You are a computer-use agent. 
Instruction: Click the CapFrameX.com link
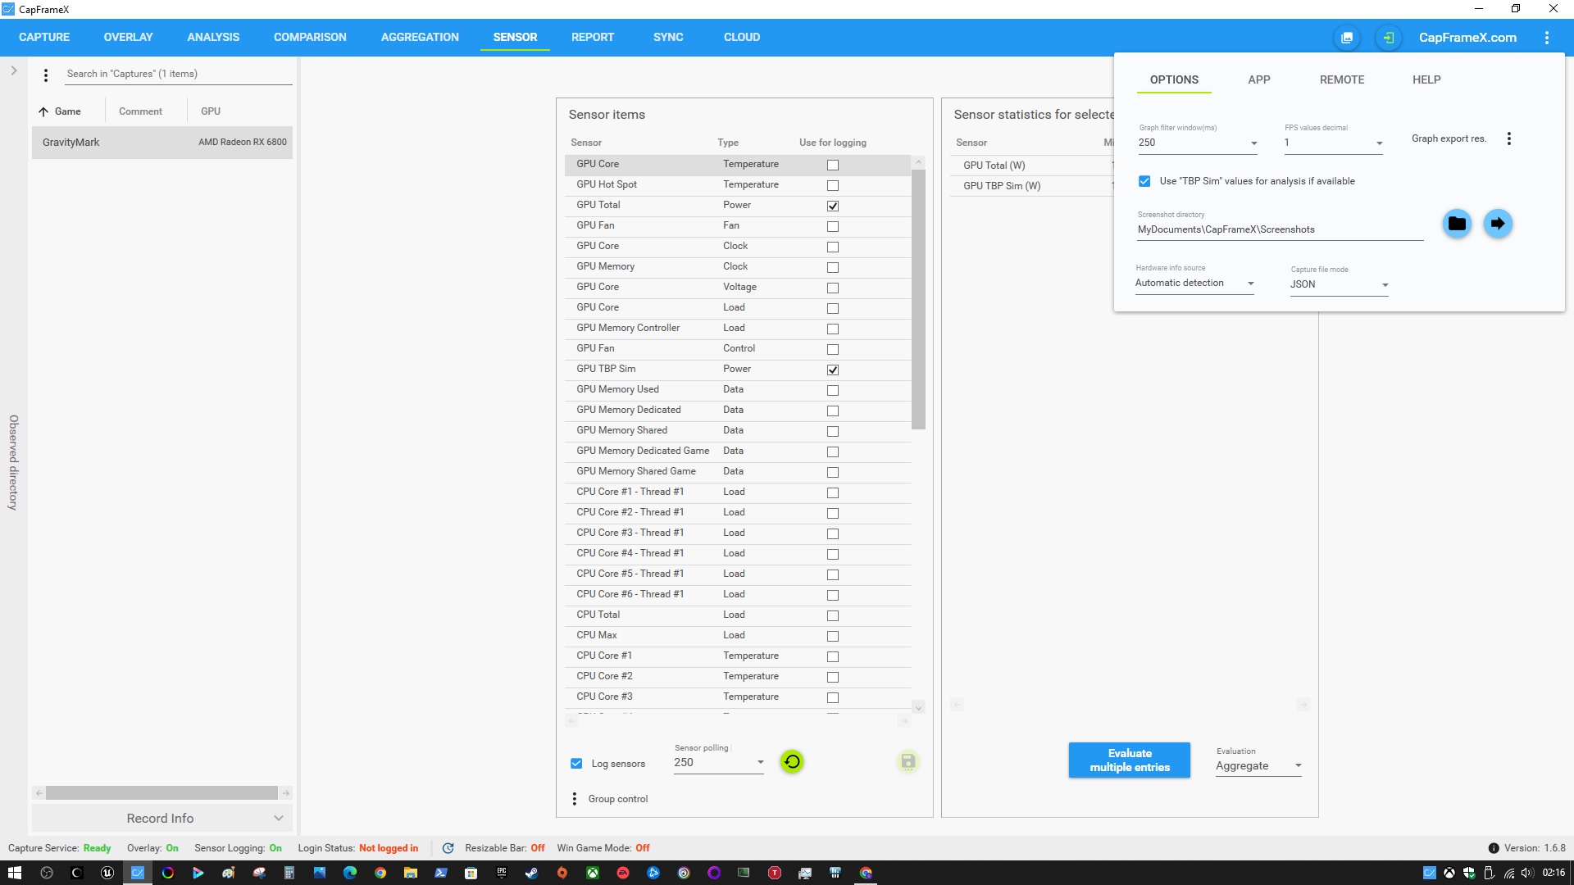click(x=1467, y=38)
